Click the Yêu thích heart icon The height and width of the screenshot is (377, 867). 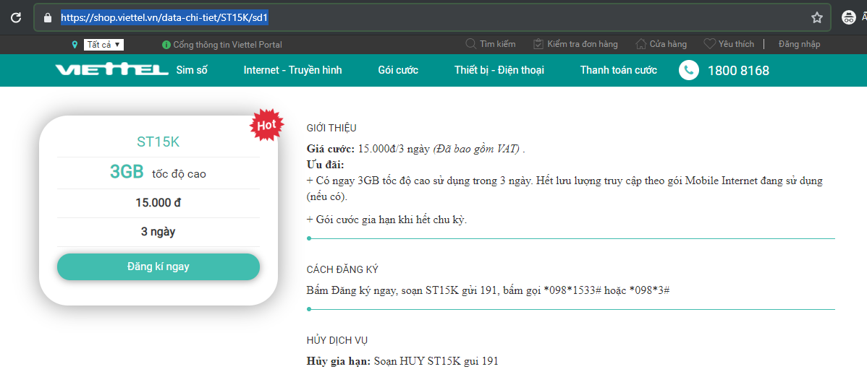[710, 43]
